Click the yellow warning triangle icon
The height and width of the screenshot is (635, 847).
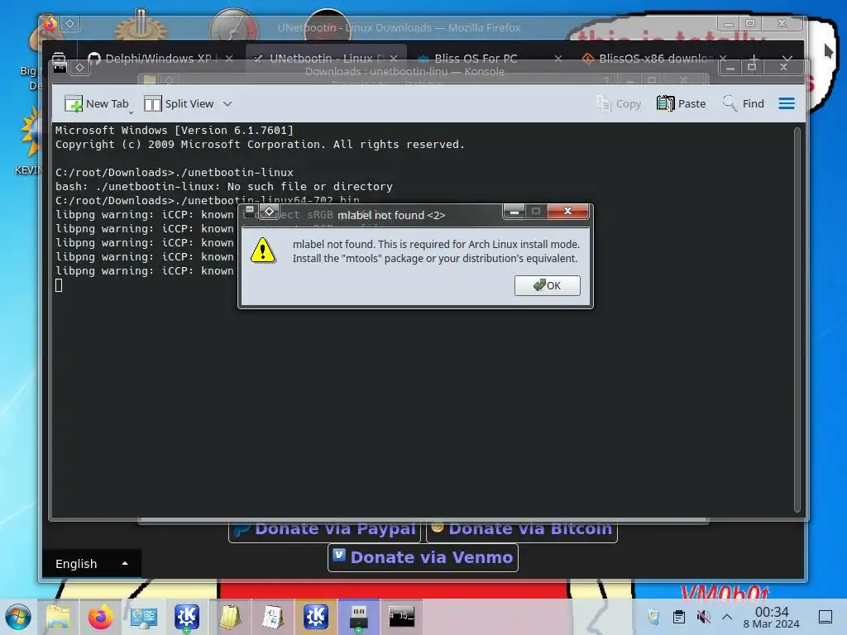pos(263,250)
